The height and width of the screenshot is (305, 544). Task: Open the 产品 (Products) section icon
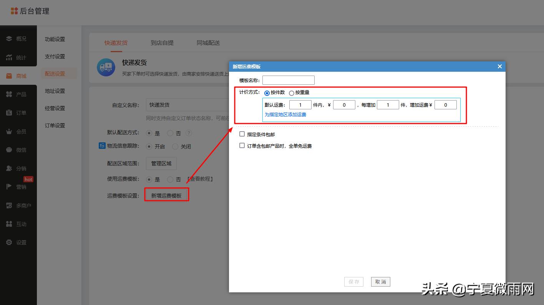[9, 94]
